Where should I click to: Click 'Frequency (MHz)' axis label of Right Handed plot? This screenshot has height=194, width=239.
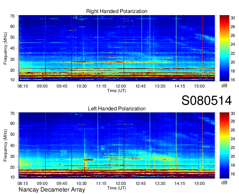5,48
